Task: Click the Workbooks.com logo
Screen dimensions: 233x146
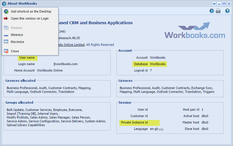Action: coord(195,31)
